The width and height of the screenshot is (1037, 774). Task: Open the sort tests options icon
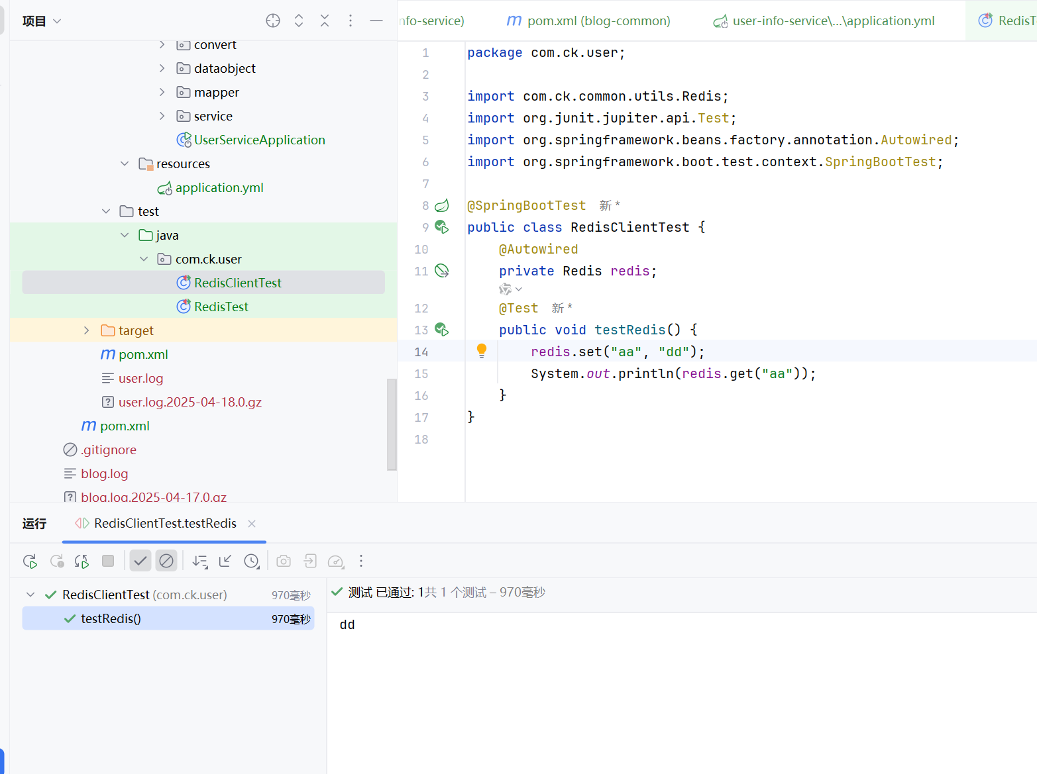[200, 561]
